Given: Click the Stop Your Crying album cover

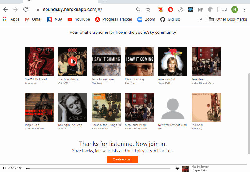Looking at the screenshot, I should (x=139, y=107).
